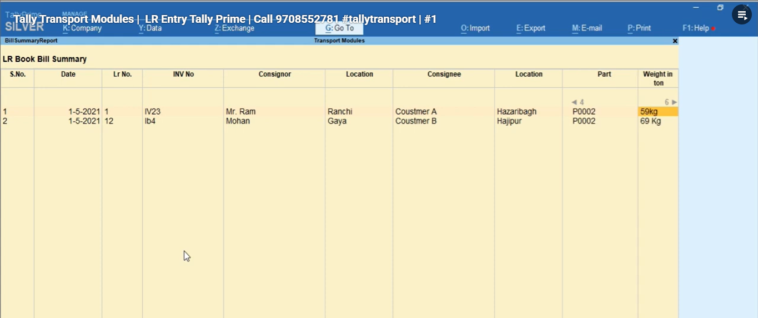The height and width of the screenshot is (318, 758).
Task: Minimize the TallyPrime window
Action: click(x=695, y=8)
